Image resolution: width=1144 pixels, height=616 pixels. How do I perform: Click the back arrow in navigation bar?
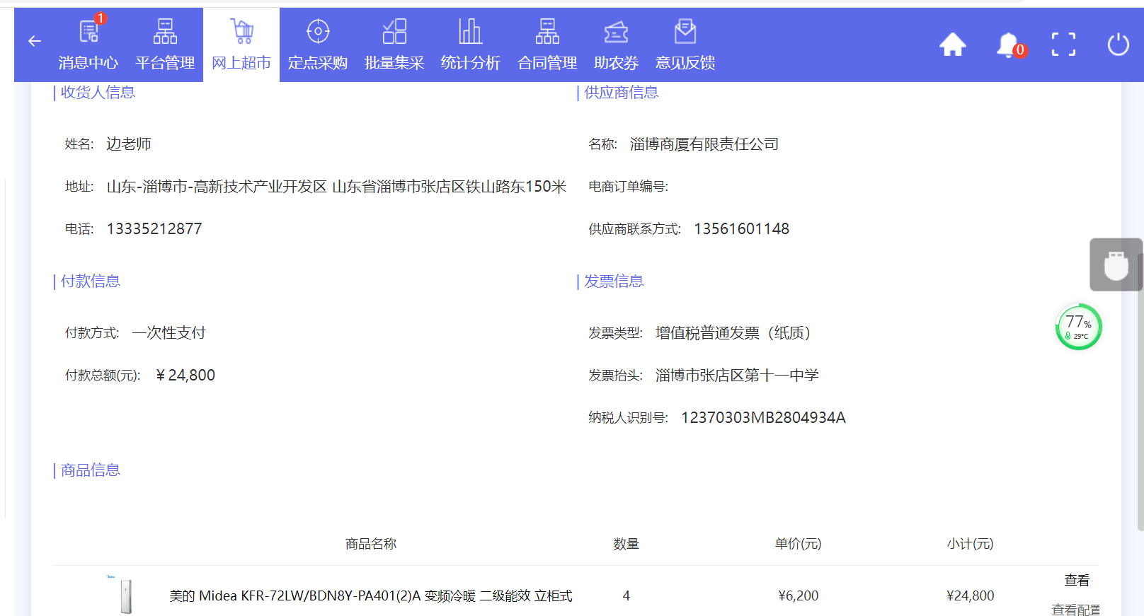[x=35, y=42]
